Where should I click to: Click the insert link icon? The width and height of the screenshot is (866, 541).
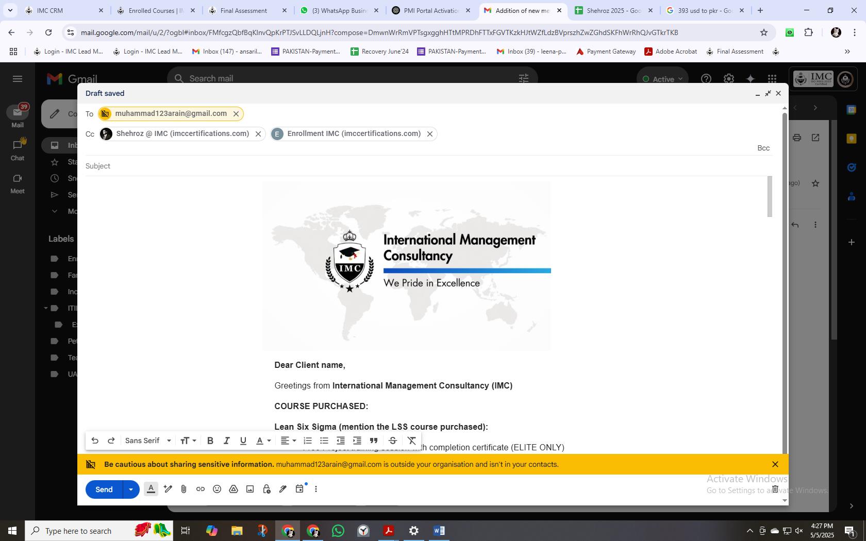click(201, 489)
